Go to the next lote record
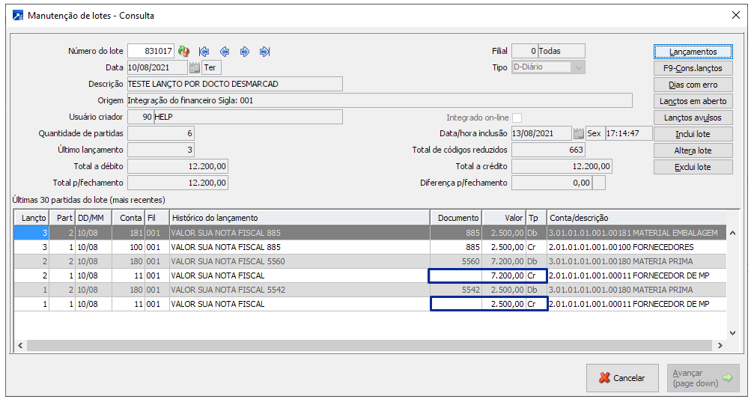This screenshot has width=754, height=402. click(244, 52)
